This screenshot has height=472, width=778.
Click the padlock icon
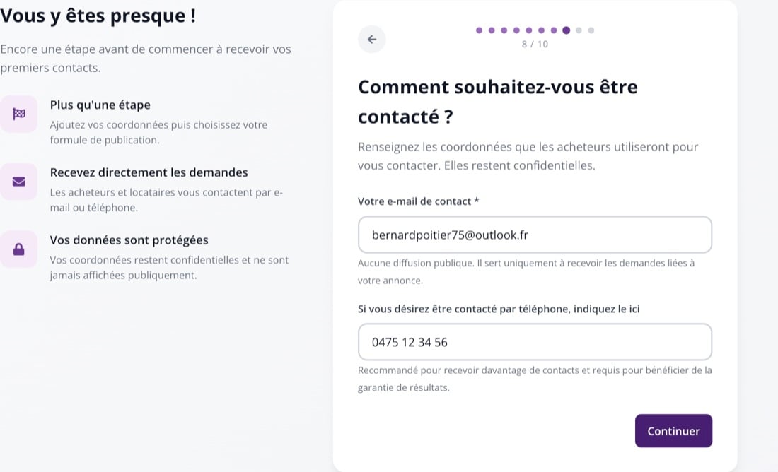coord(19,249)
